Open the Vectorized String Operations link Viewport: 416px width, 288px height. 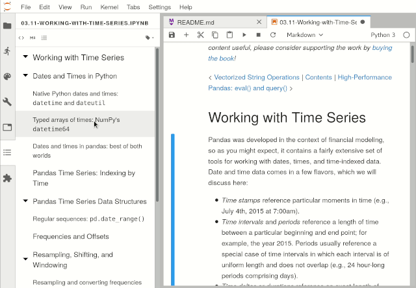pos(257,77)
